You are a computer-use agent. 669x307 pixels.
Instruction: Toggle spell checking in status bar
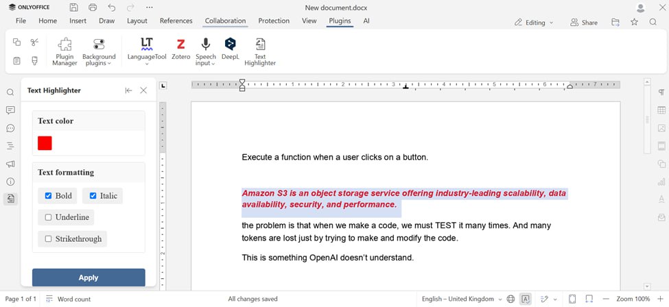pyautogui.click(x=526, y=299)
